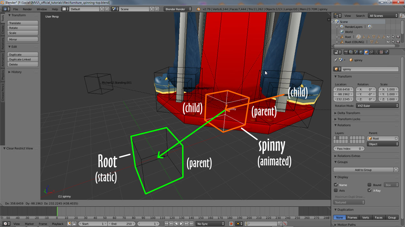Open the No Sync playback dropdown
The width and height of the screenshot is (405, 227).
210,224
